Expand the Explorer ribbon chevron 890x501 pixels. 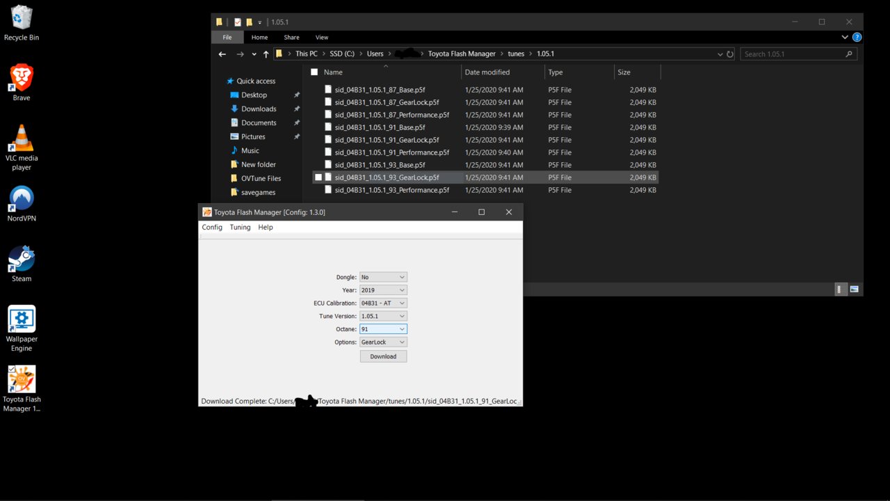(x=845, y=38)
